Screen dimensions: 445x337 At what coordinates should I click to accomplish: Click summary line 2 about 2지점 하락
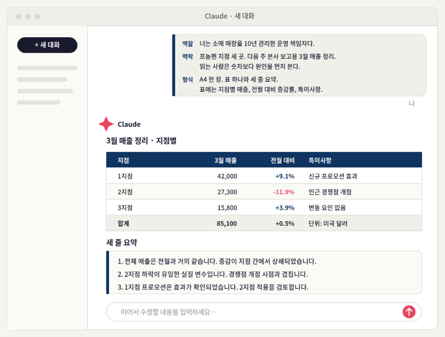[x=212, y=274]
